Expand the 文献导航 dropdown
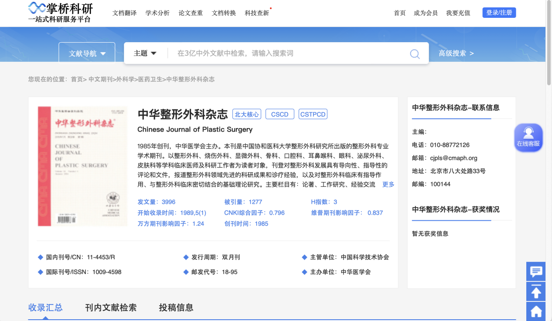The image size is (552, 321). pos(87,54)
